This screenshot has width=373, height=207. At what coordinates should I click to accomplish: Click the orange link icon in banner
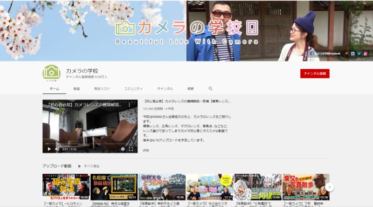346,54
